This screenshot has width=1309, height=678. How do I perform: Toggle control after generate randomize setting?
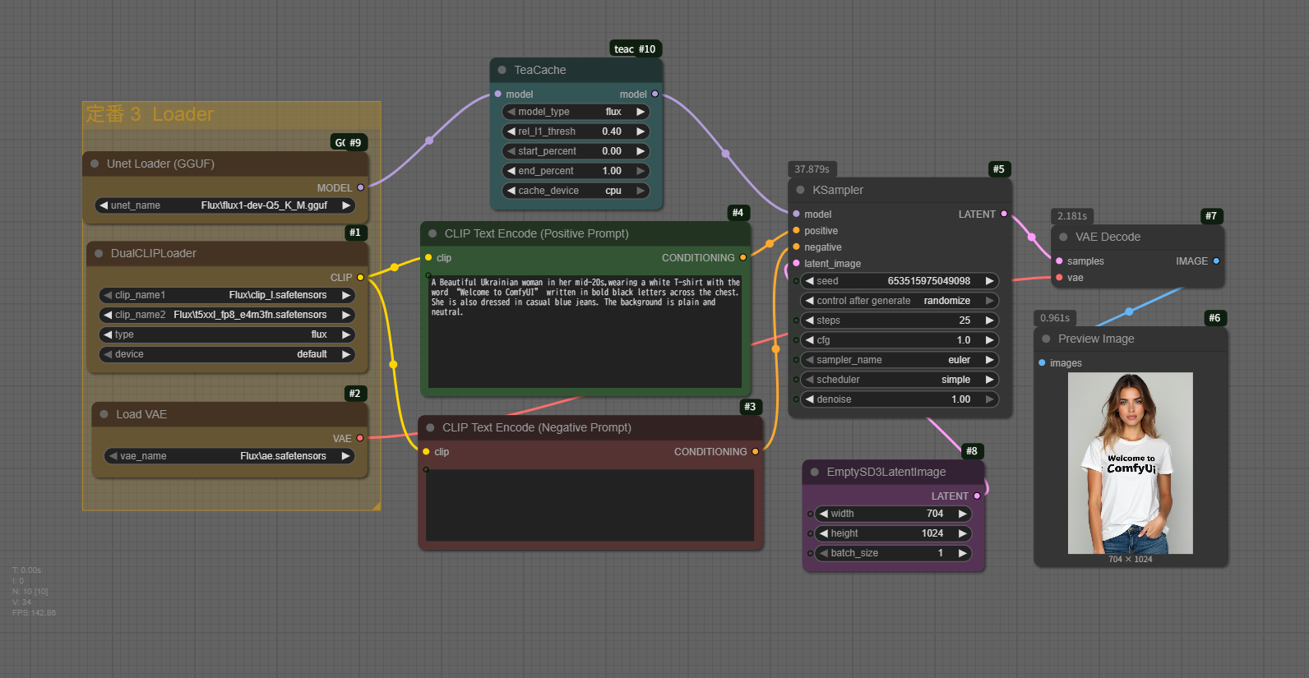pos(899,301)
